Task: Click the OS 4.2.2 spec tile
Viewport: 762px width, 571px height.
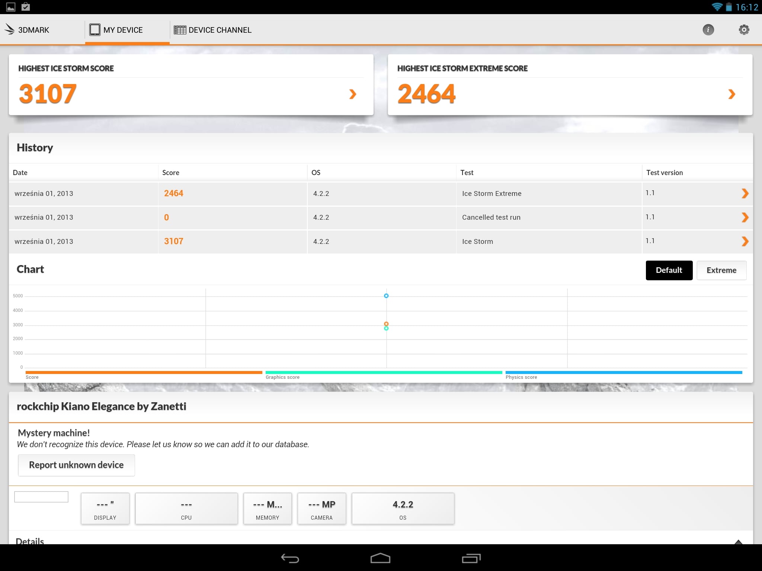Action: [403, 509]
